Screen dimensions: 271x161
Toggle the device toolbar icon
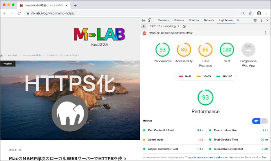coord(150,20)
